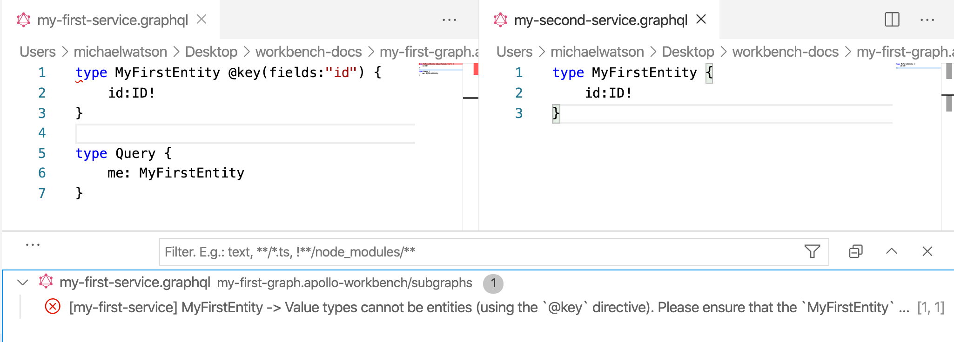This screenshot has width=954, height=342.
Task: Click GraphQL icon on my-second-service tab
Action: [501, 20]
